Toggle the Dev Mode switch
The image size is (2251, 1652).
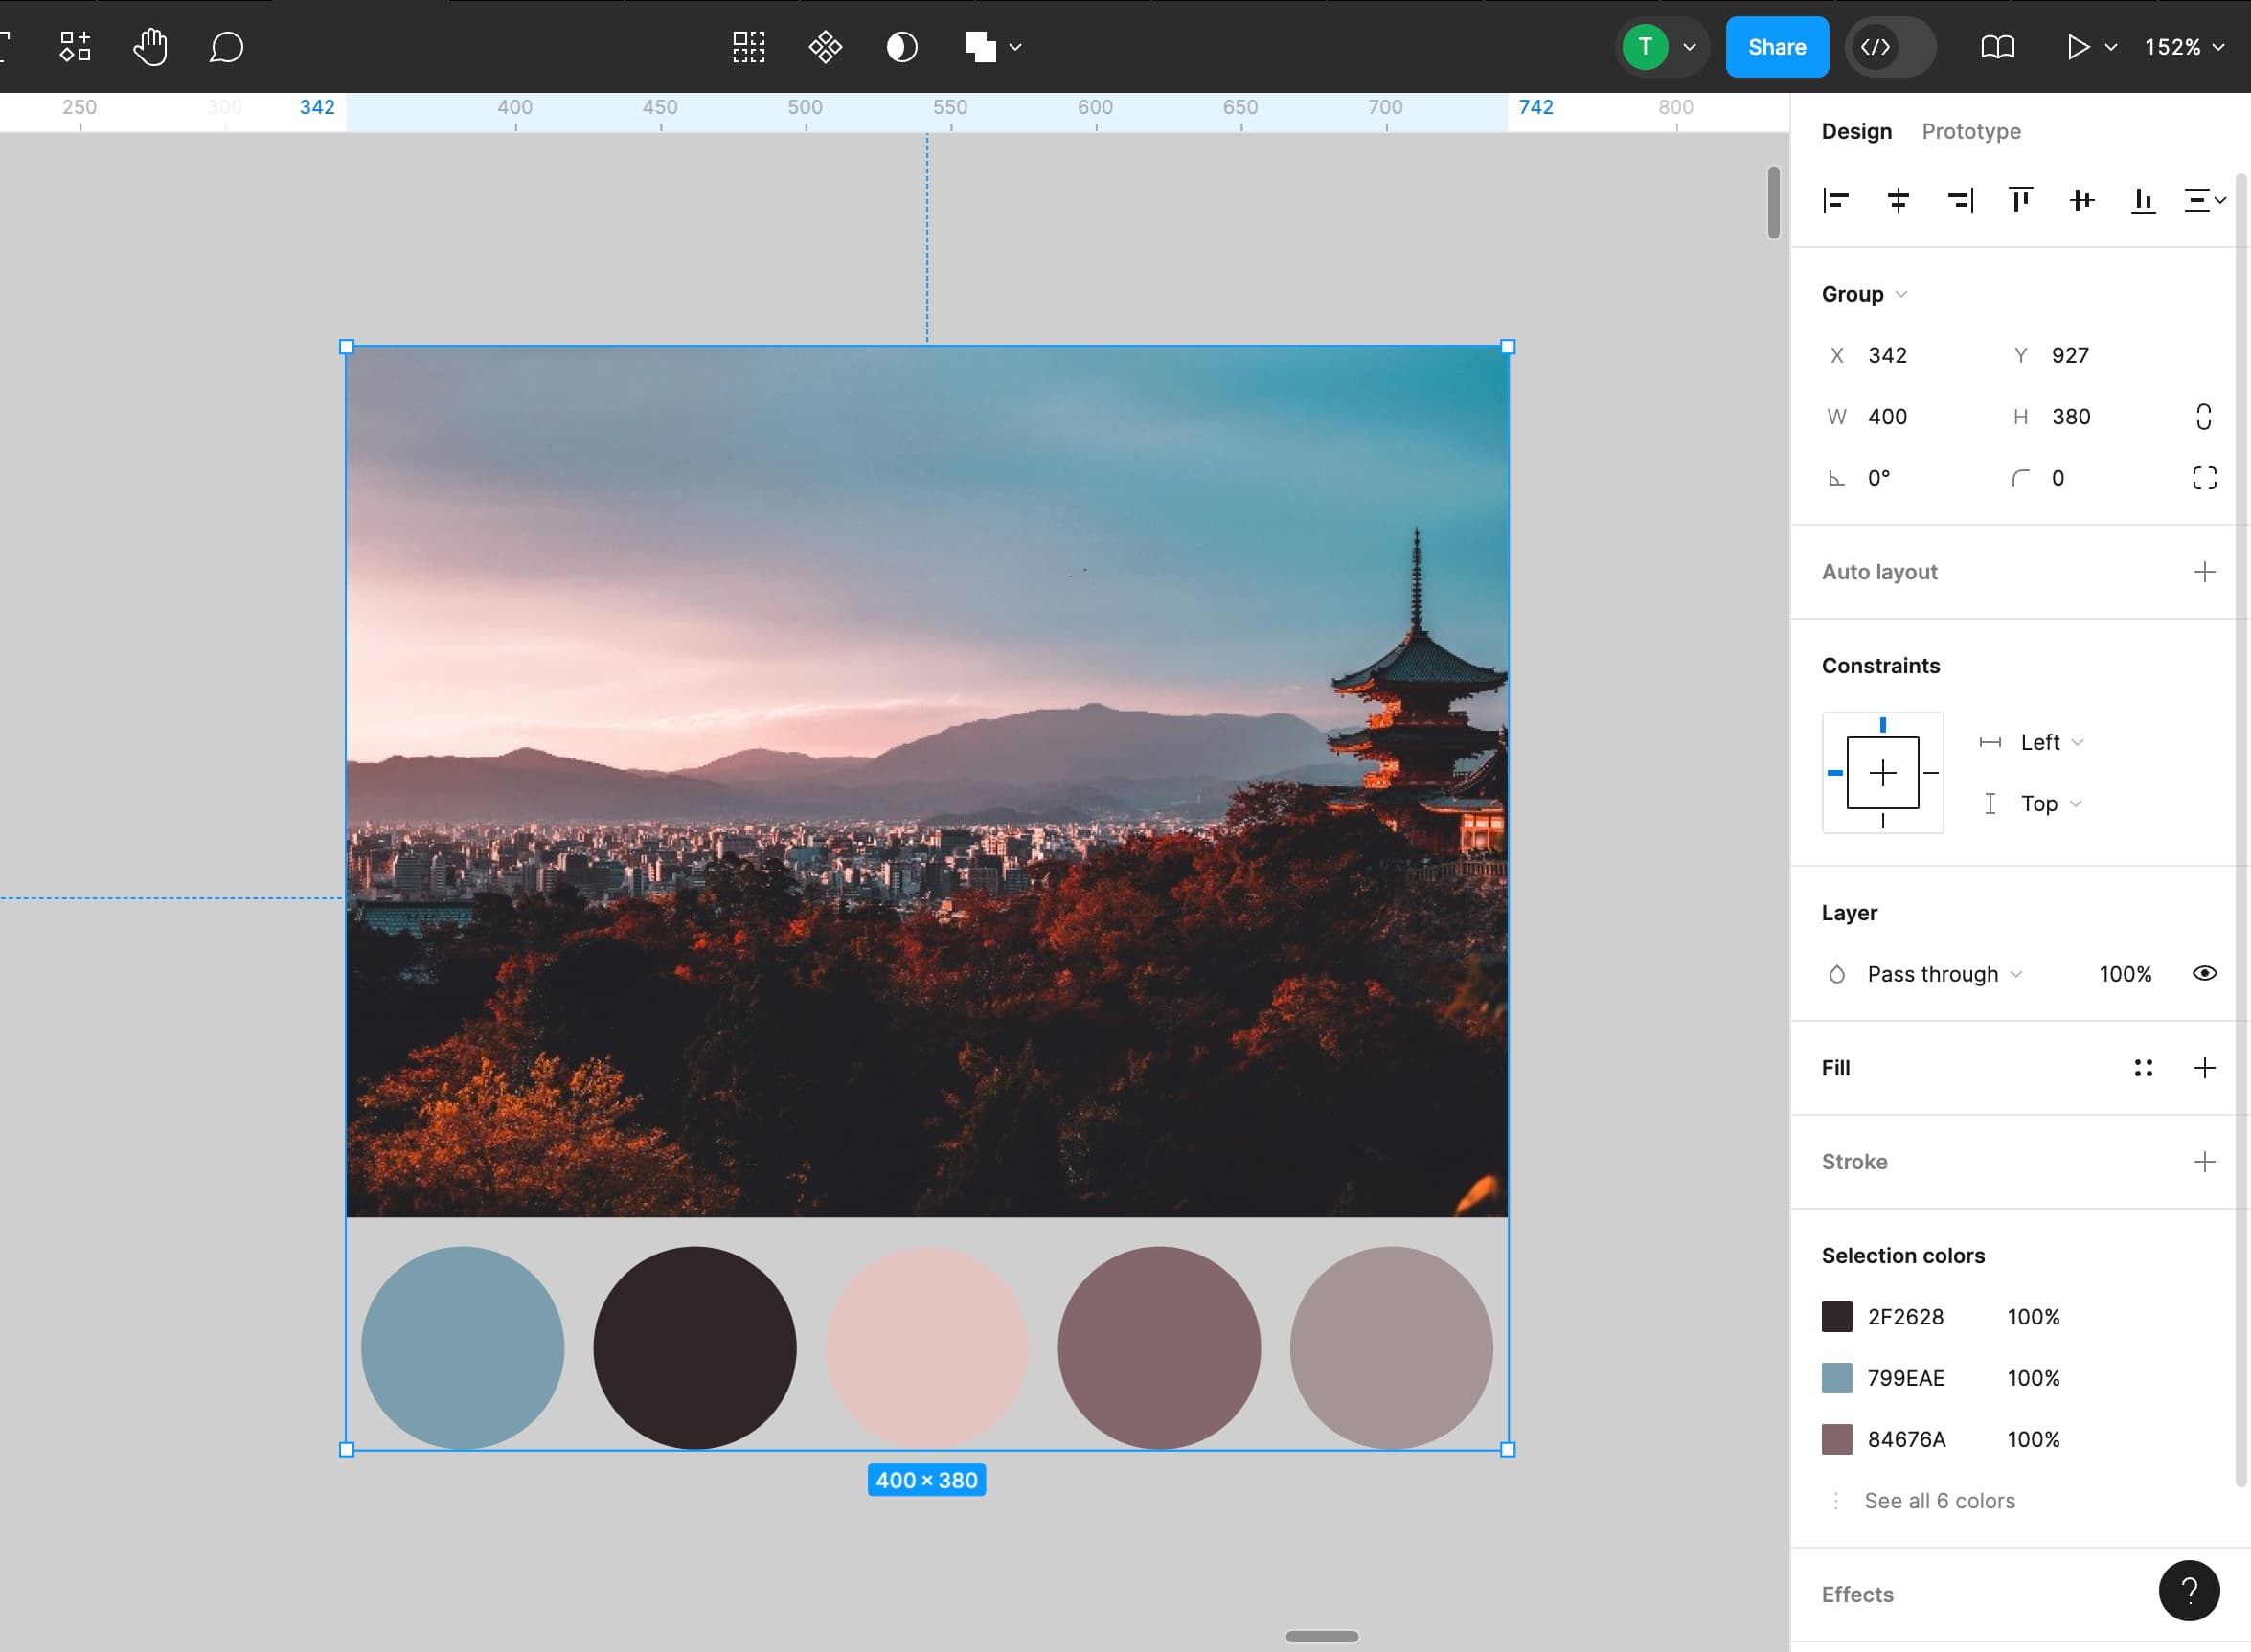[1890, 47]
